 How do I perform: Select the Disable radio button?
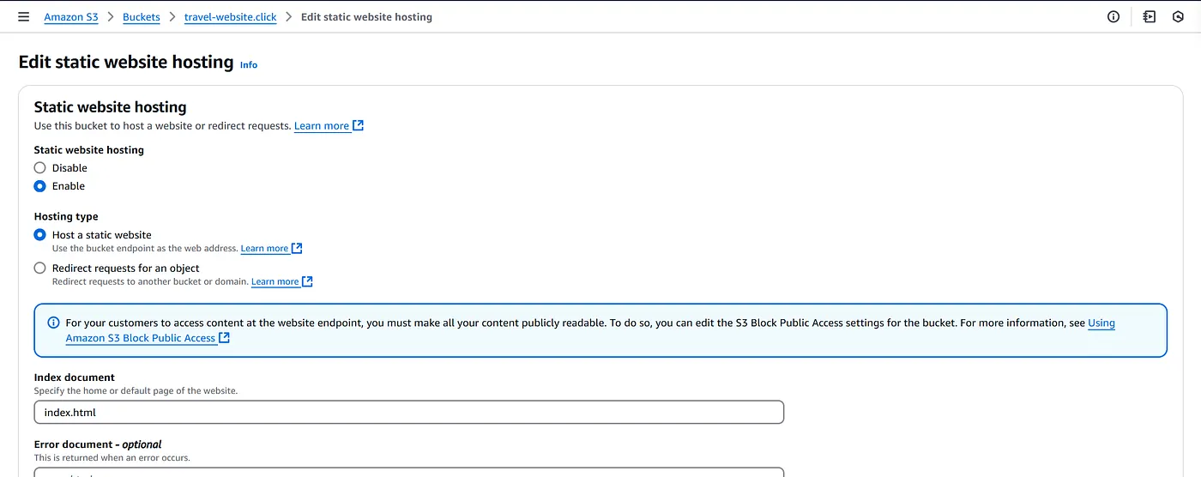click(x=39, y=168)
